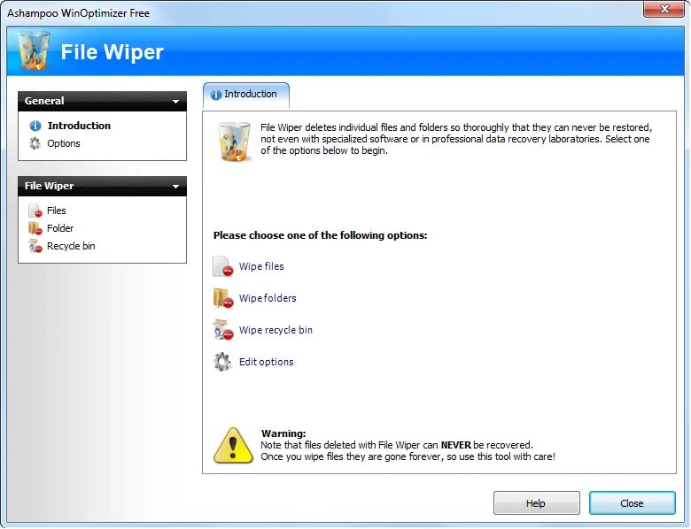Click the Close button at bottom
Image resolution: width=691 pixels, height=529 pixels.
(x=632, y=503)
